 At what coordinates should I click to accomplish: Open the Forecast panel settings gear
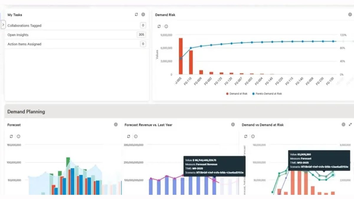[116, 125]
